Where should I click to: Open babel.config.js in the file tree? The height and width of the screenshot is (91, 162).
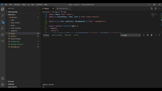tap(23, 39)
